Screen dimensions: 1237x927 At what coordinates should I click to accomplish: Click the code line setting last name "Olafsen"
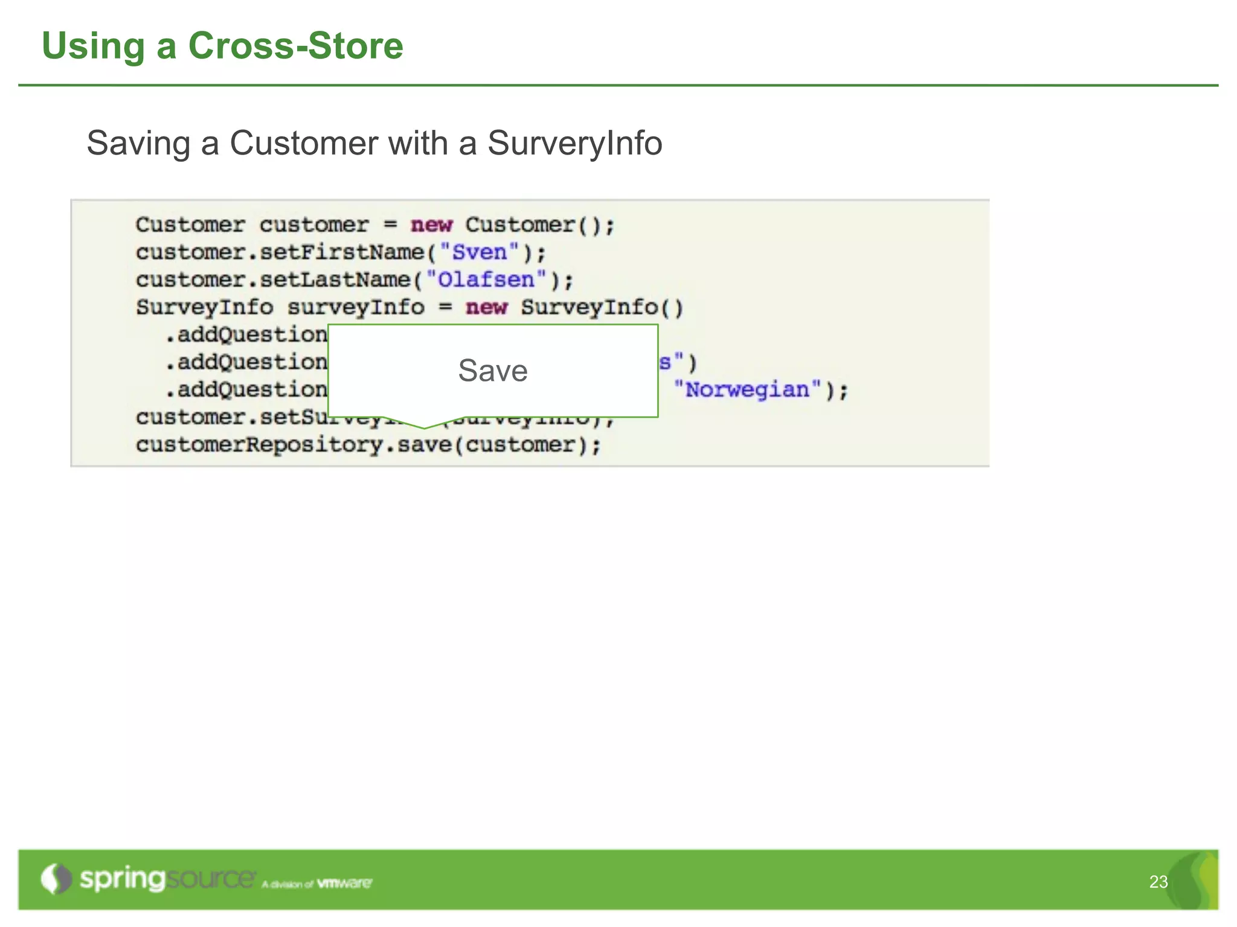pyautogui.click(x=355, y=280)
